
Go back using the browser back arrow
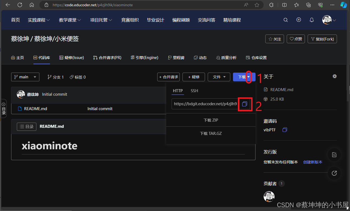tap(8, 5)
